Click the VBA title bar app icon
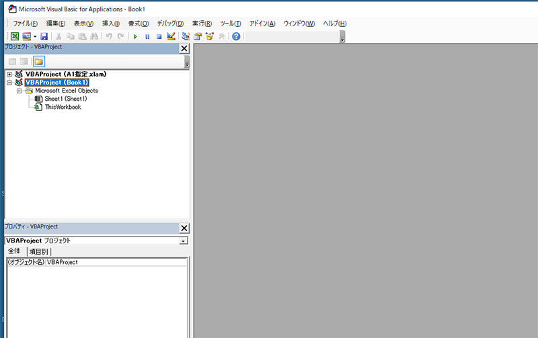538x338 pixels. 12,9
